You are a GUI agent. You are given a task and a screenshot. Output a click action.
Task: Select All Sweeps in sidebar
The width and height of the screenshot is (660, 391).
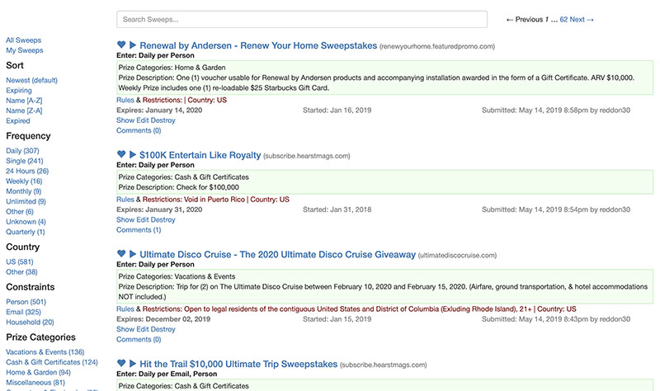tap(23, 40)
